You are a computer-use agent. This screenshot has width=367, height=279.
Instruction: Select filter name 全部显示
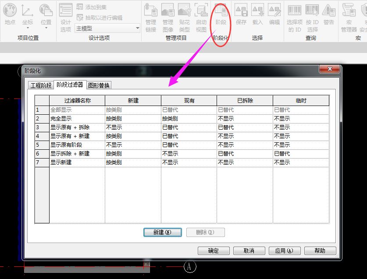click(77, 110)
